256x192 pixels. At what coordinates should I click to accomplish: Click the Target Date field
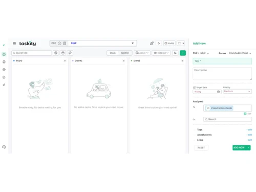point(207,92)
